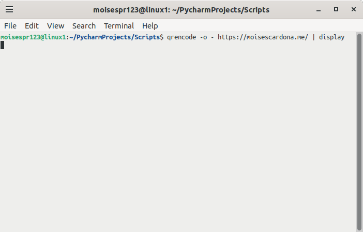This screenshot has width=363, height=232.
Task: Click the ~/PycharmProjects/Scripts path in prompt
Action: coord(115,37)
